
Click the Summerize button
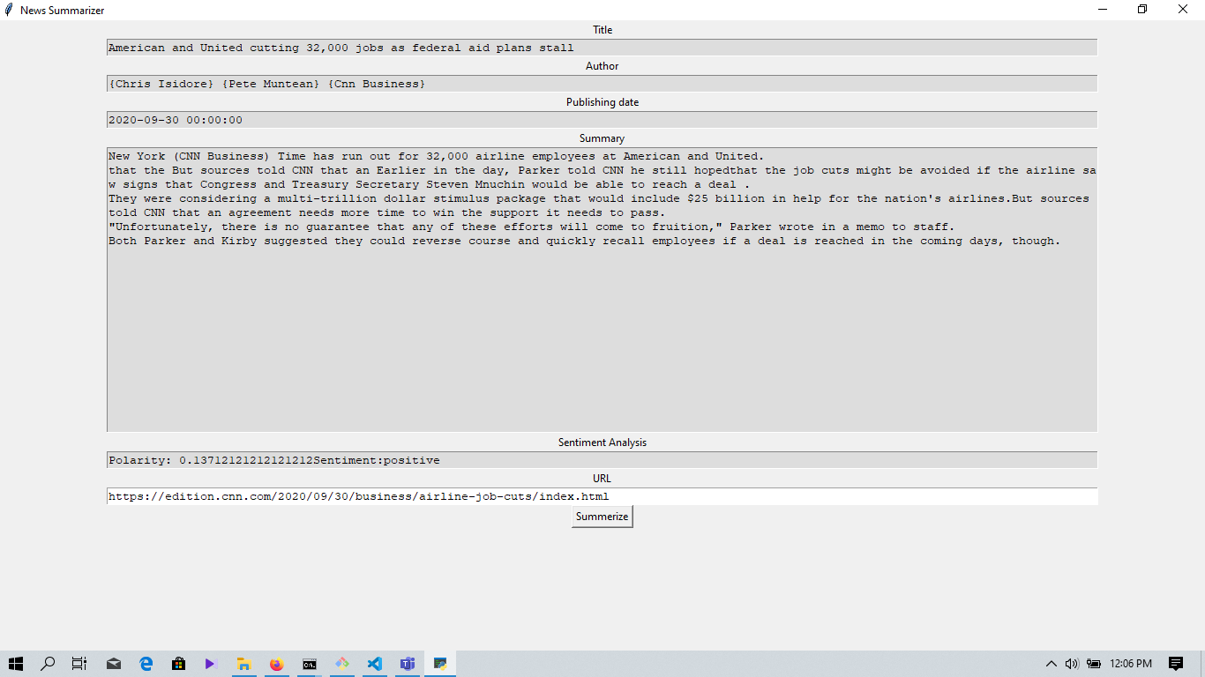pos(602,517)
